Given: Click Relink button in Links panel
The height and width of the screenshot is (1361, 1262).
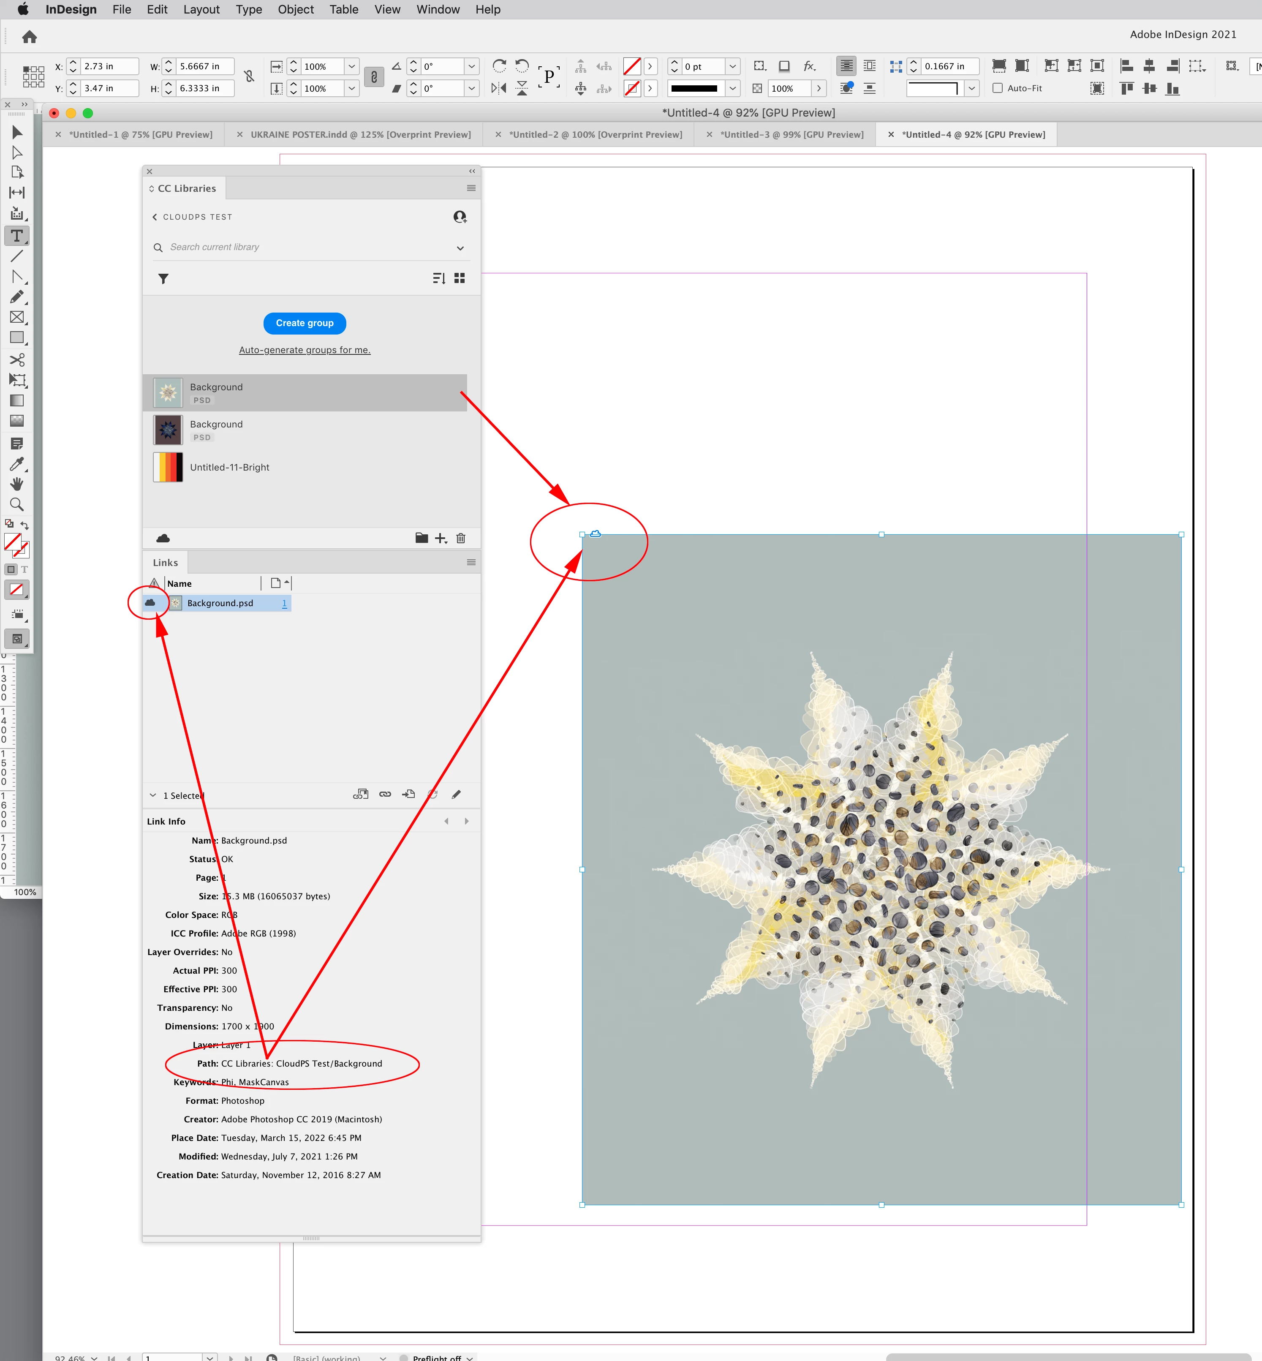Looking at the screenshot, I should click(x=385, y=794).
